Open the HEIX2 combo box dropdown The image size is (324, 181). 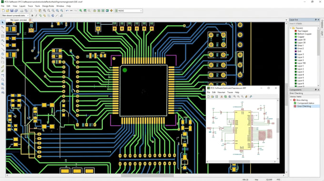click(141, 10)
